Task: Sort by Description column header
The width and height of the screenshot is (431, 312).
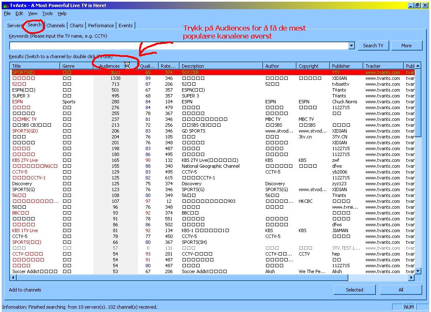Action: [221, 66]
